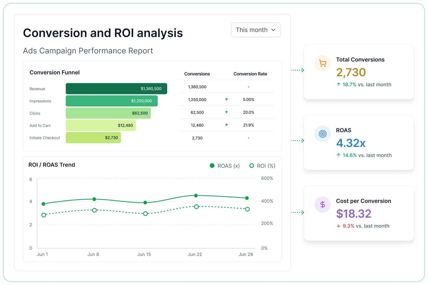
Task: Toggle the ROAS (x) legend item
Action: click(225, 166)
